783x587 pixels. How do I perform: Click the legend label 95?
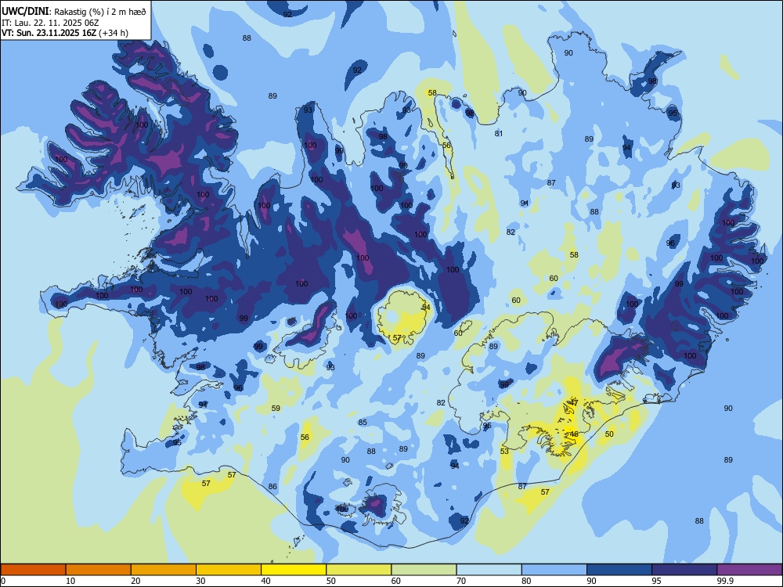tap(657, 581)
